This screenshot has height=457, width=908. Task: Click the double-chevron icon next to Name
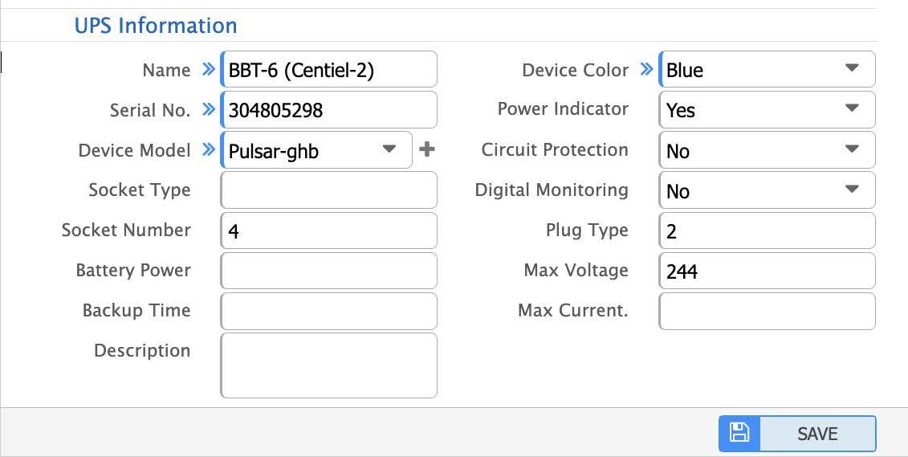coord(209,70)
